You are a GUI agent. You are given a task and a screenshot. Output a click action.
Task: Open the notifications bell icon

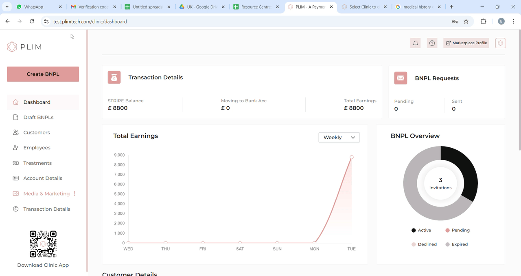point(415,43)
